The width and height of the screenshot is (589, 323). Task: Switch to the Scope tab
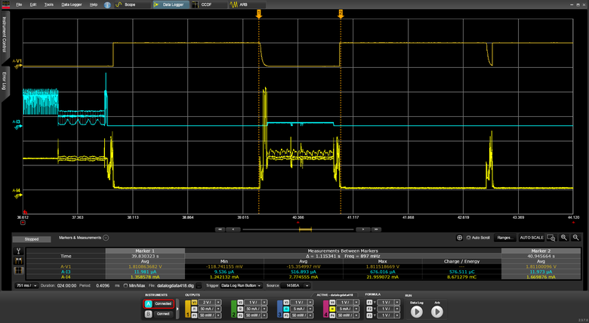tap(132, 5)
